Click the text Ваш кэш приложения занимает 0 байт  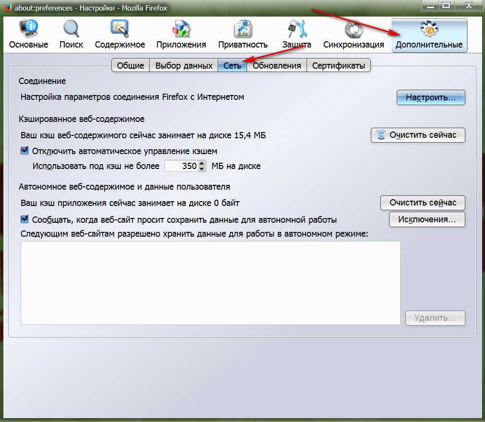coord(130,203)
